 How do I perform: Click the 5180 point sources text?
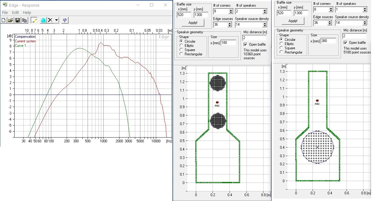[357, 50]
